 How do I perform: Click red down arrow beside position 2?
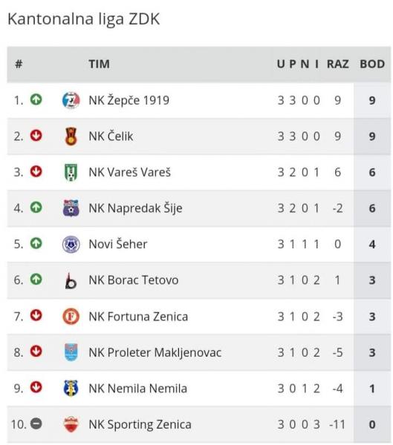click(x=36, y=136)
